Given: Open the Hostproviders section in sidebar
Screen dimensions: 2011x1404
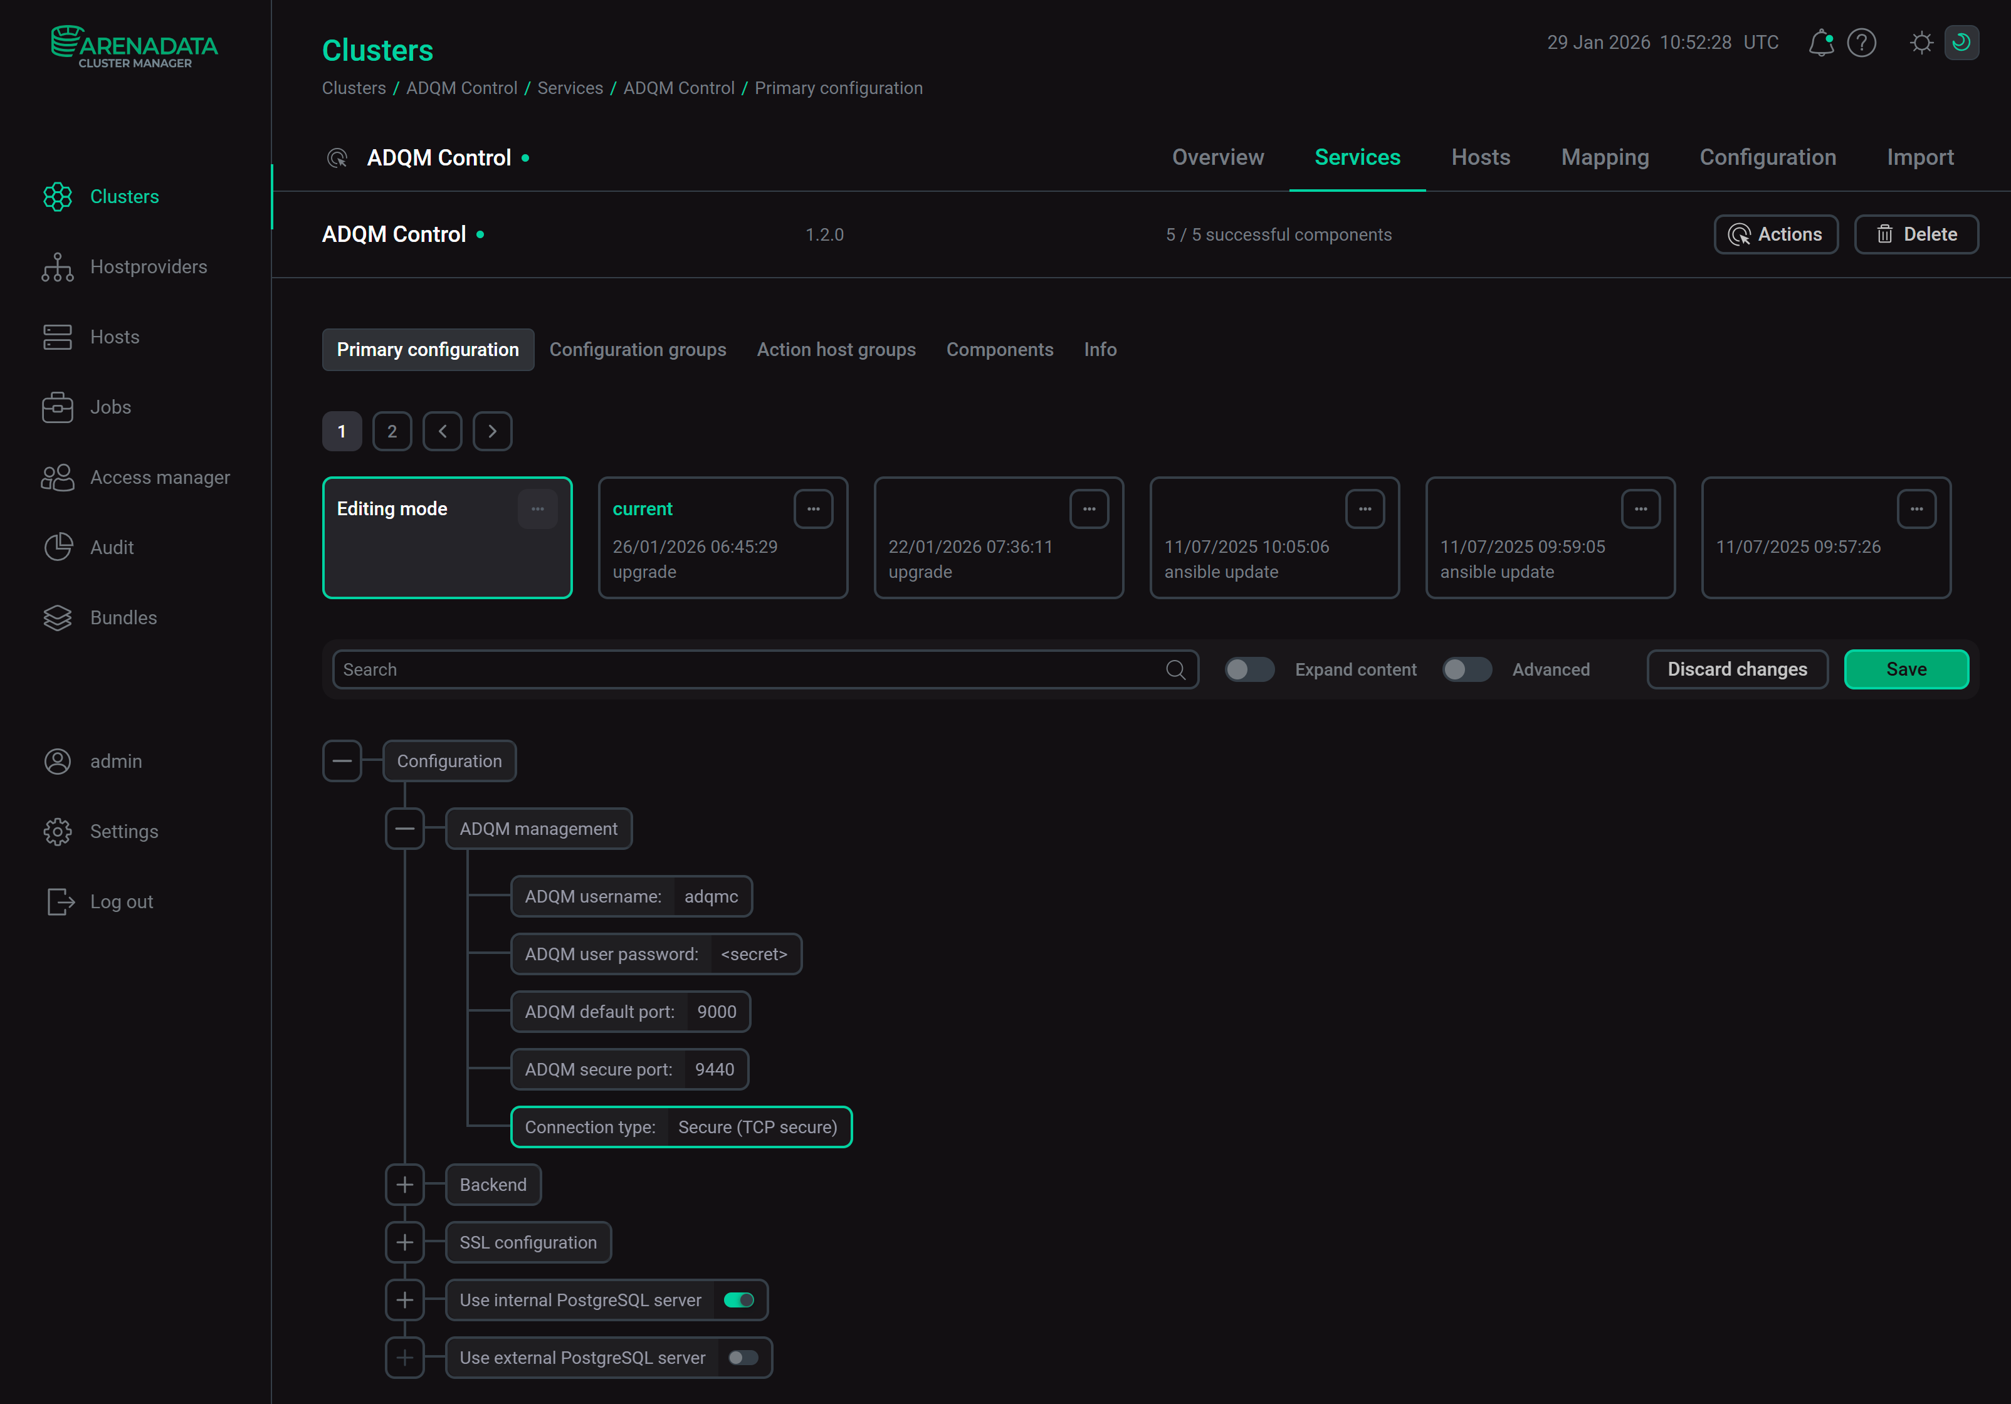Looking at the screenshot, I should coord(148,266).
